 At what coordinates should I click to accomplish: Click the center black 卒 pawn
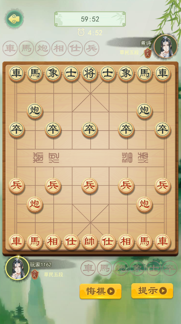click(89, 130)
